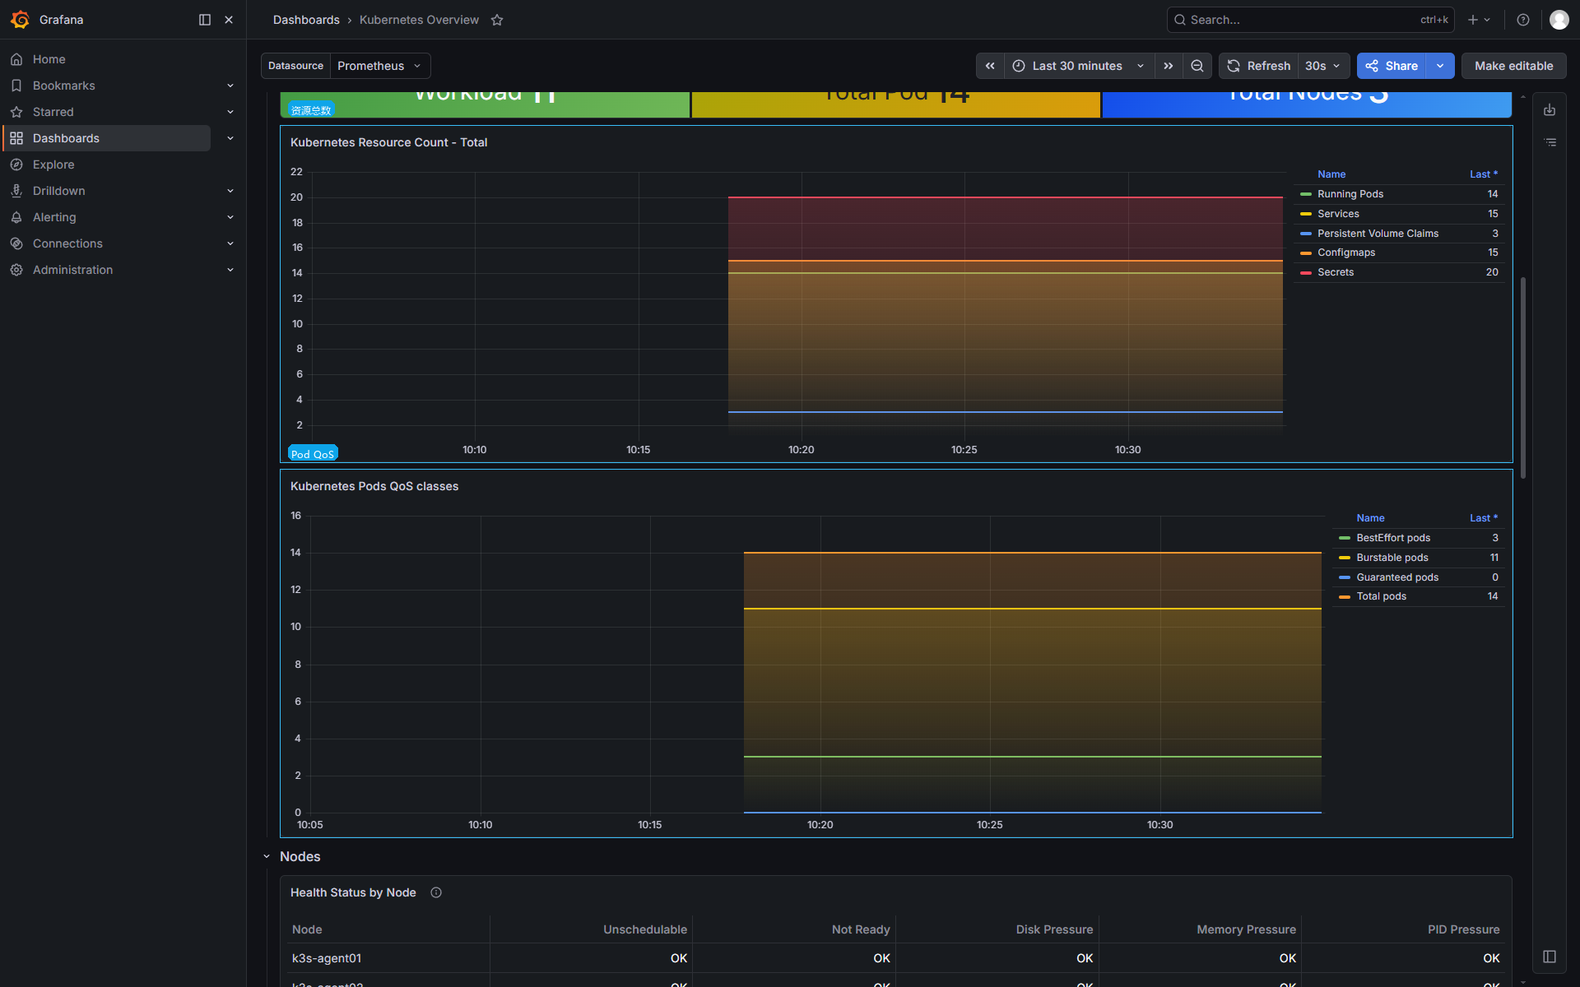Click the export icon in right rail
The width and height of the screenshot is (1580, 987).
click(x=1550, y=110)
